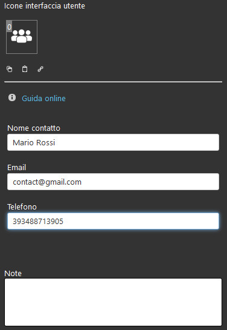The width and height of the screenshot is (227, 330).
Task: Click the 0 index badge on the thumbnail
Action: [9, 27]
